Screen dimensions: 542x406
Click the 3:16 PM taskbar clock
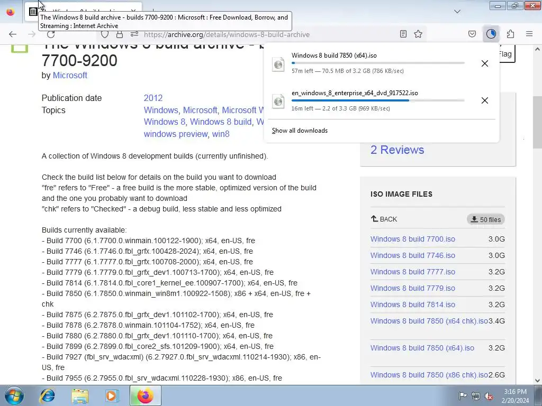tap(515, 395)
